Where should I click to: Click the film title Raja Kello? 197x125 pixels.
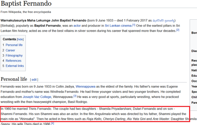[94, 119]
